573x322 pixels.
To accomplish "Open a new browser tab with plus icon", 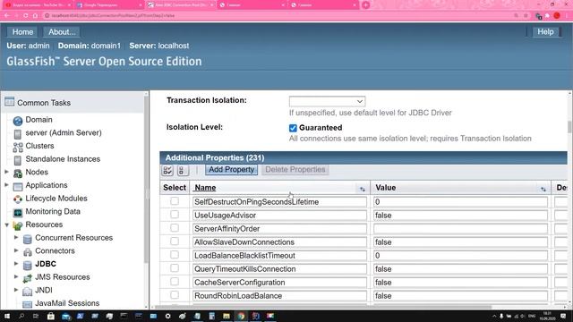I will (x=366, y=5).
